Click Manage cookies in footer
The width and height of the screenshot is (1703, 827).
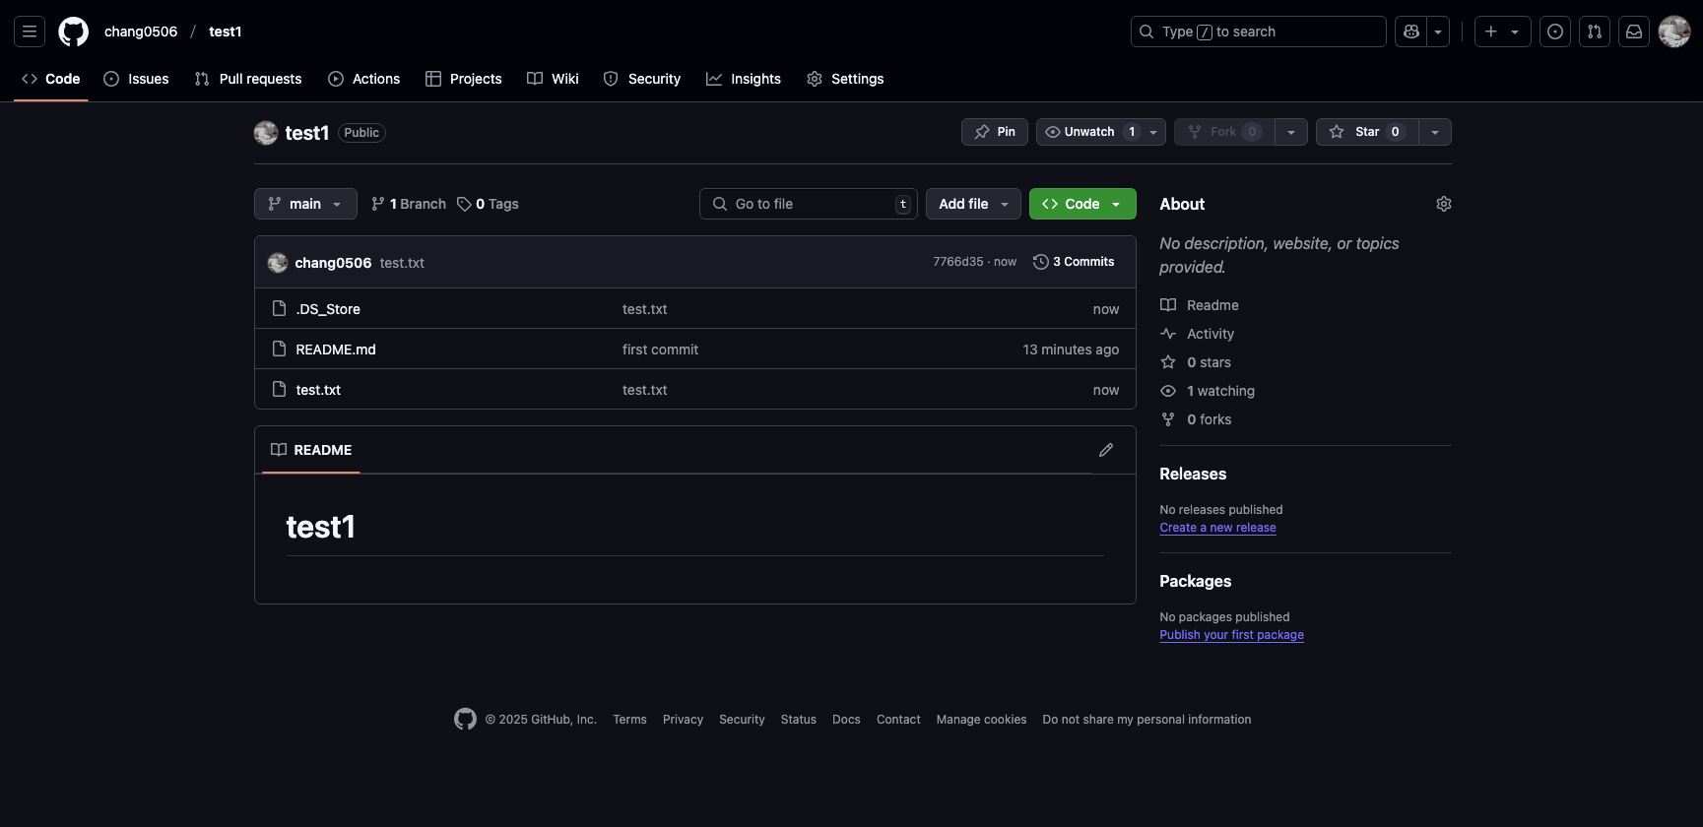[x=981, y=720]
